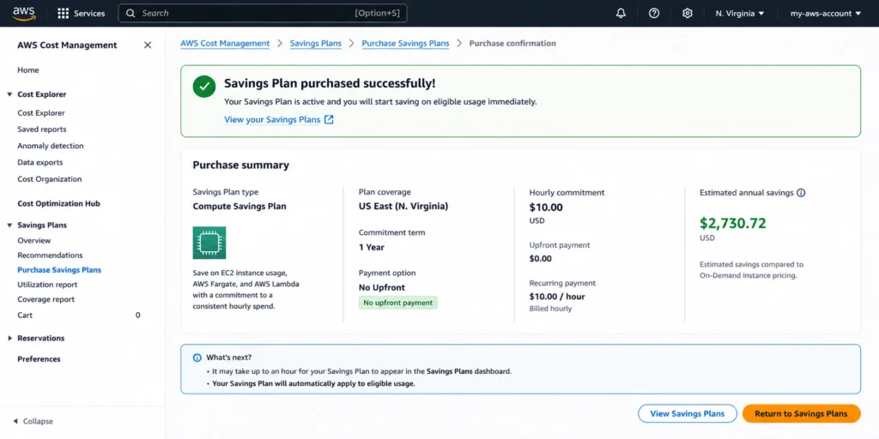Click the external link icon beside View your Savings Plans

329,119
